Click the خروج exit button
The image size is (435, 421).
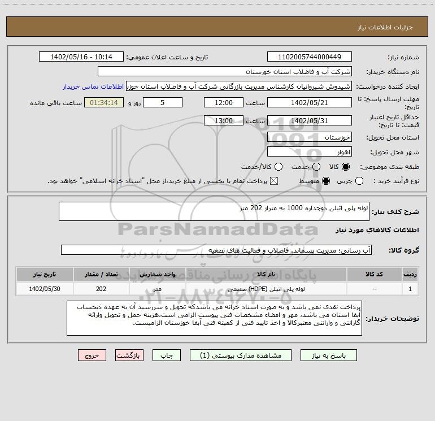pyautogui.click(x=92, y=355)
